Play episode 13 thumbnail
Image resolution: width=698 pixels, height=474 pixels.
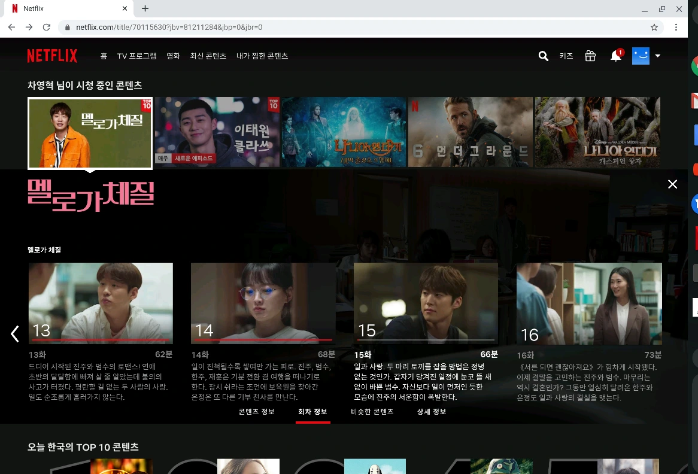(x=101, y=303)
